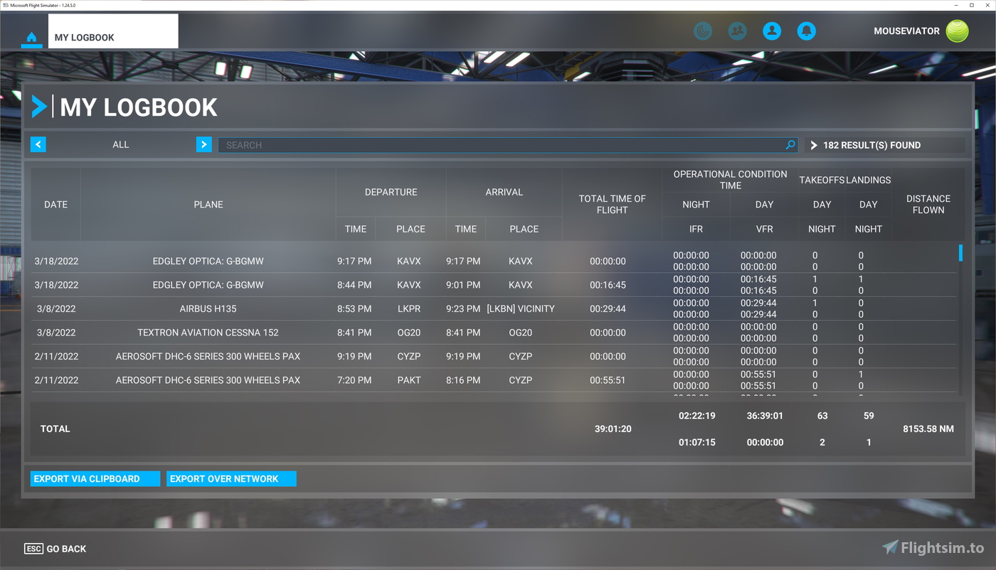The height and width of the screenshot is (570, 996).
Task: Click the left arrow of the ALL filter
Action: (x=38, y=144)
